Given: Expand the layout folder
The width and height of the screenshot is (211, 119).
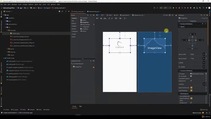Looking at the screenshot, I should click(x=7, y=49).
